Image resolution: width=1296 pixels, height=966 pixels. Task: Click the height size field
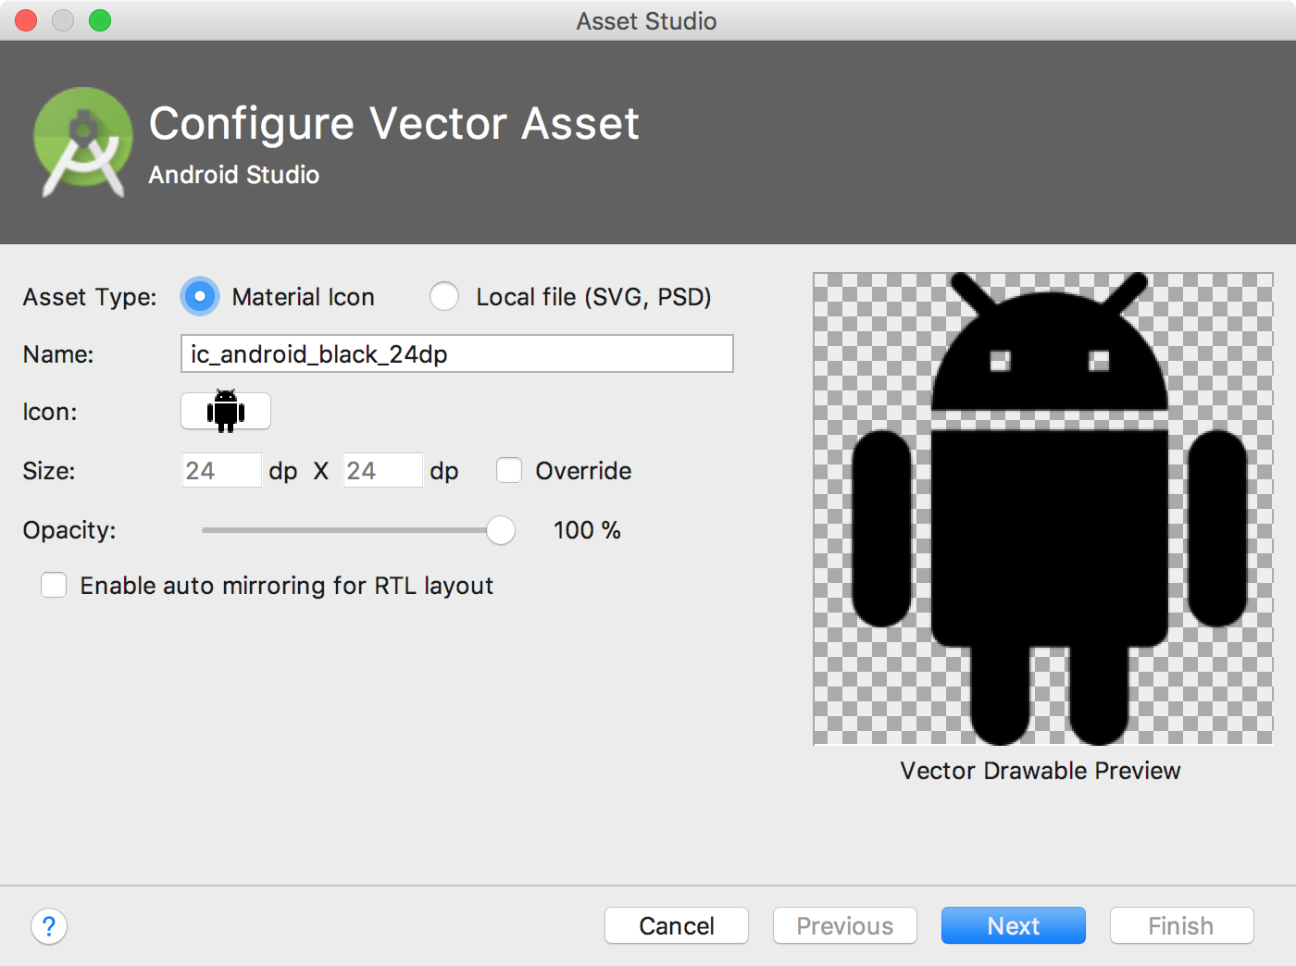pyautogui.click(x=383, y=471)
